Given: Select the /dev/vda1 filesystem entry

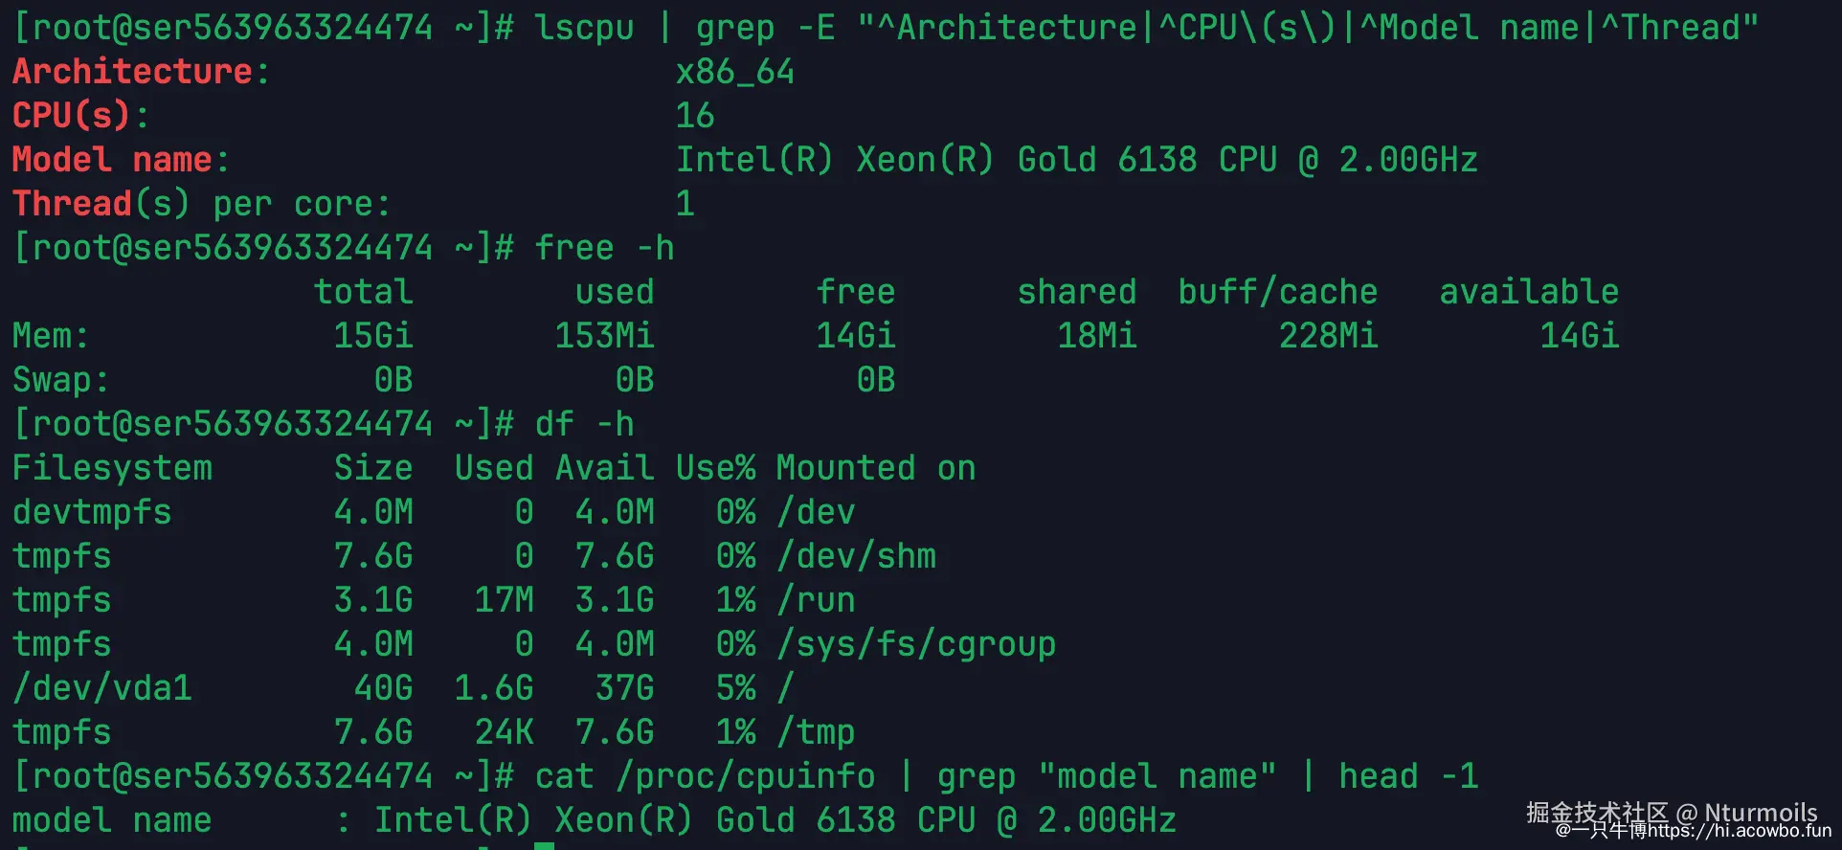Looking at the screenshot, I should point(101,688).
